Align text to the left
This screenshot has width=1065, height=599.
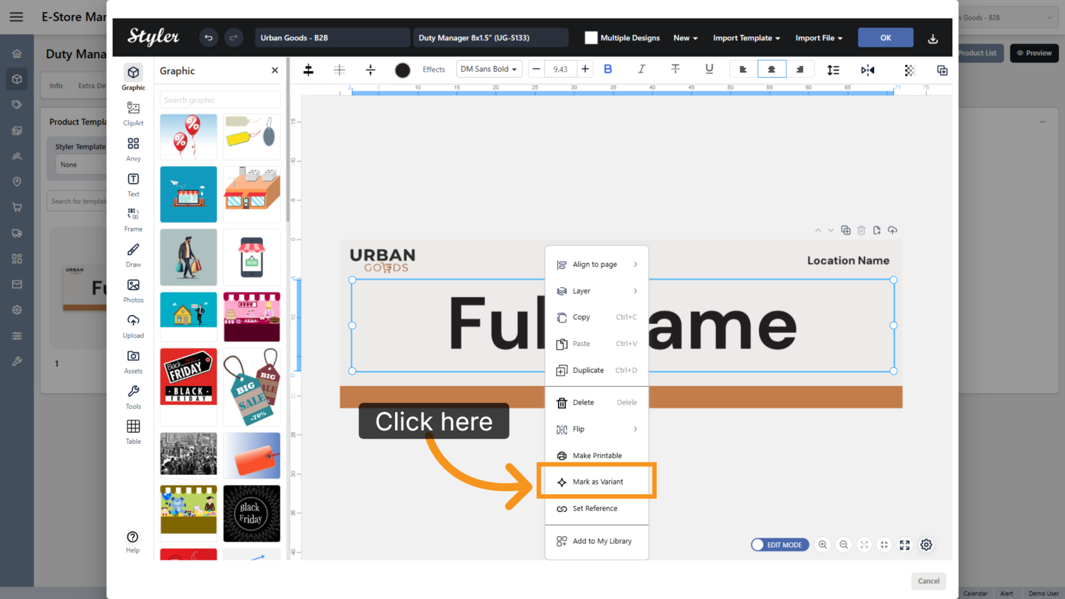click(x=743, y=69)
